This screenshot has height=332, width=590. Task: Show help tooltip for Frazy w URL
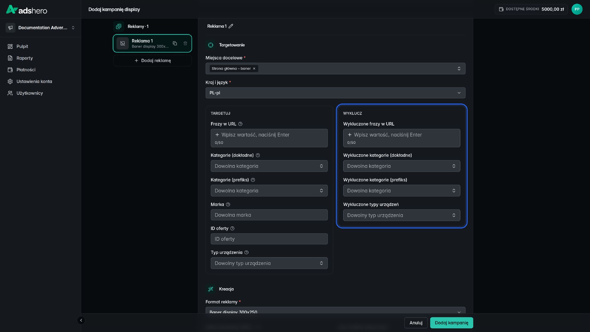[x=240, y=124]
